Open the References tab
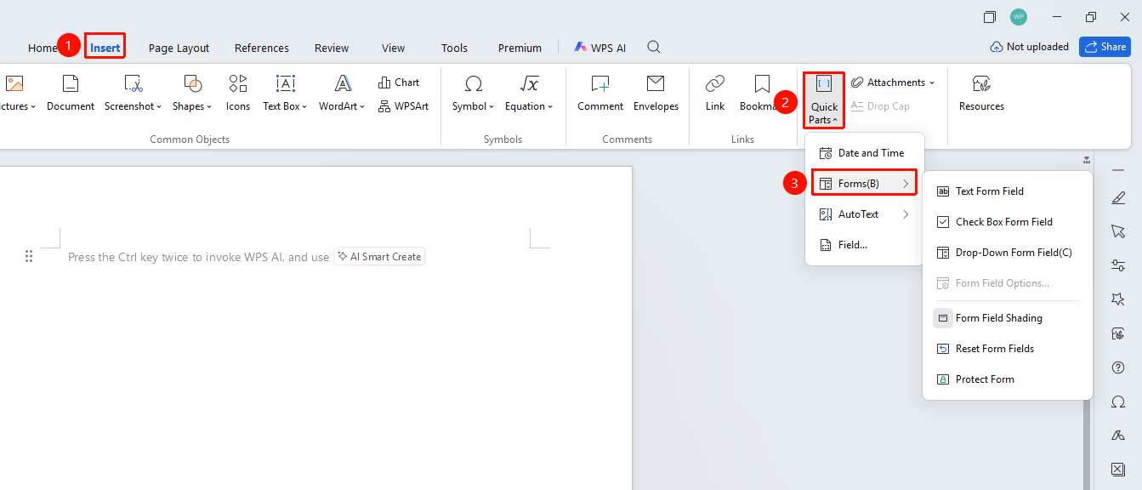This screenshot has width=1142, height=490. coord(262,48)
